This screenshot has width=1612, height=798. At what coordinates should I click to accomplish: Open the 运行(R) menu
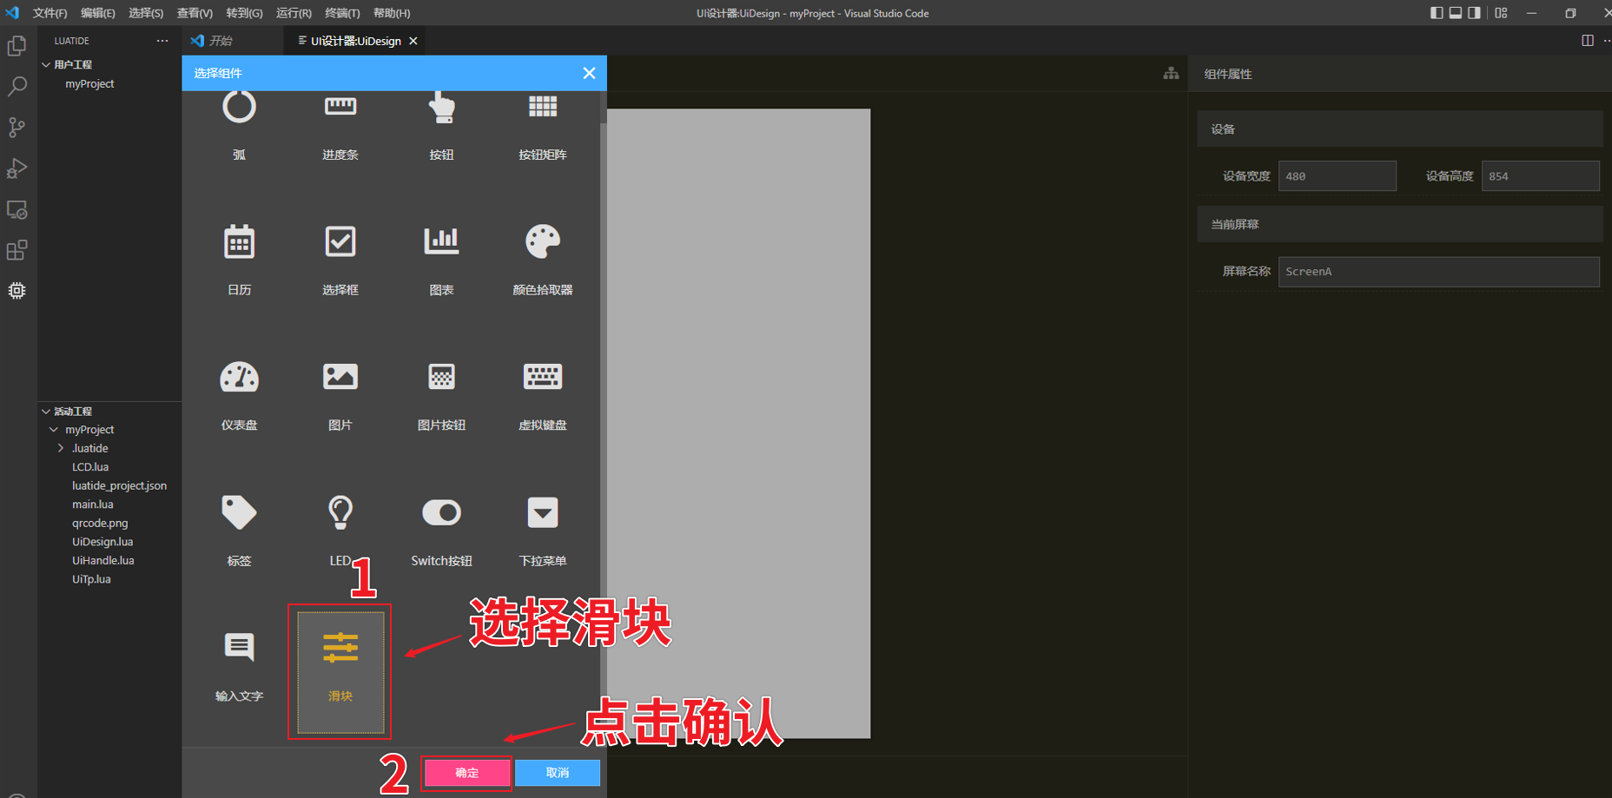click(x=293, y=13)
